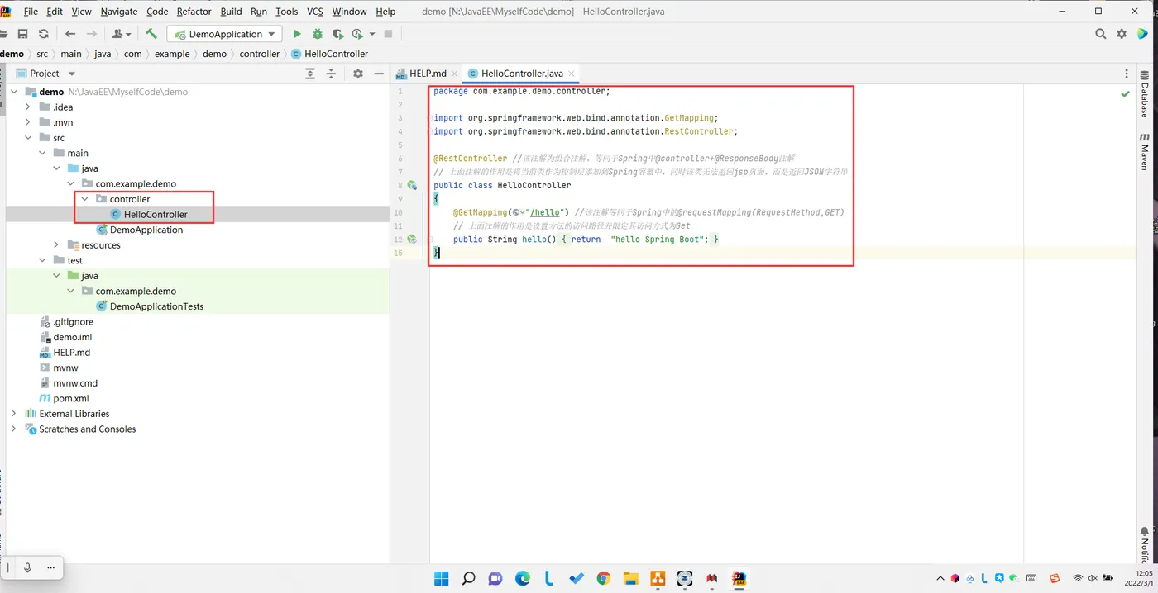Click gutter icon beside line 12
The width and height of the screenshot is (1158, 593).
coord(412,240)
